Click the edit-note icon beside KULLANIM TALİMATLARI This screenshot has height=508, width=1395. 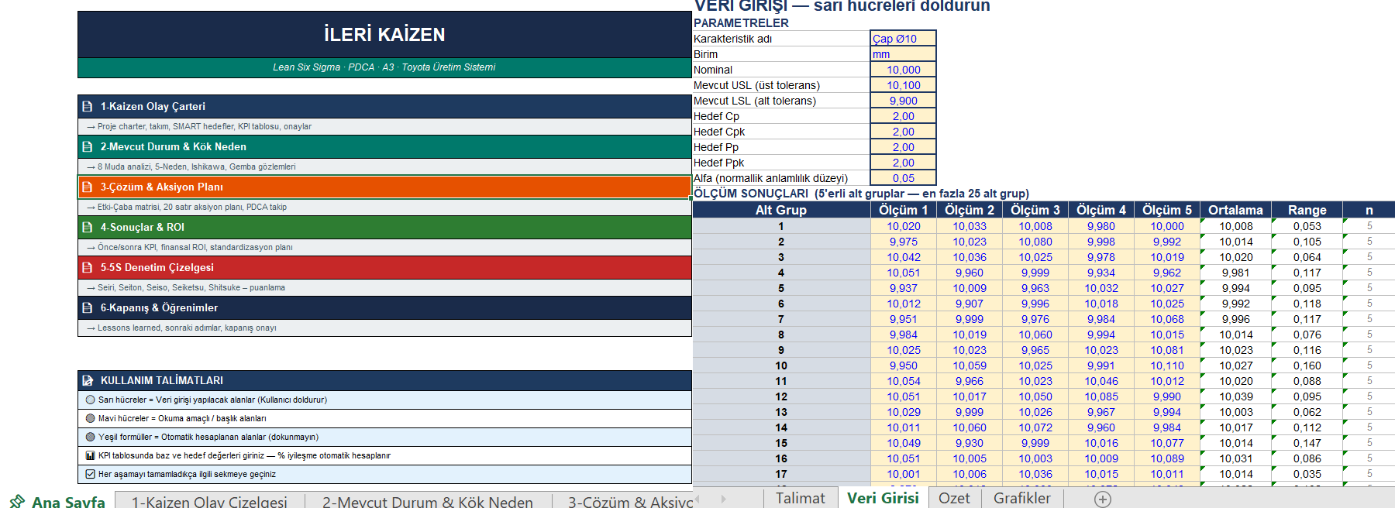[x=88, y=380]
